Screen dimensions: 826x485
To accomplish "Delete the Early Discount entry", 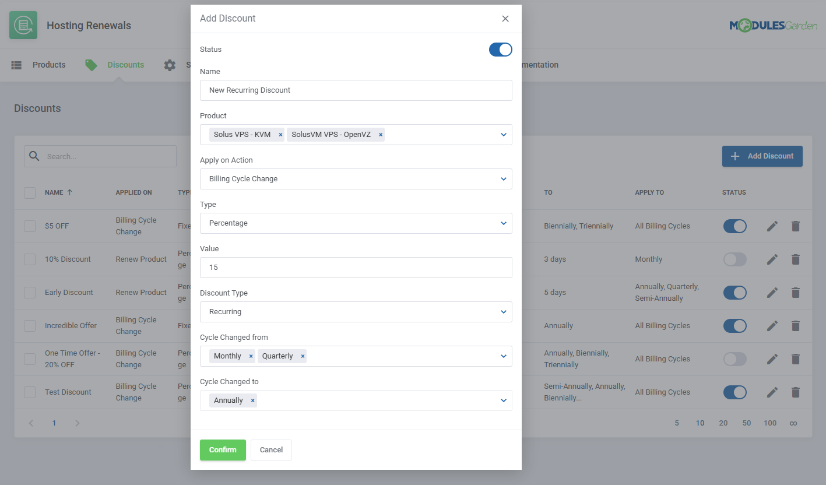I will point(796,293).
